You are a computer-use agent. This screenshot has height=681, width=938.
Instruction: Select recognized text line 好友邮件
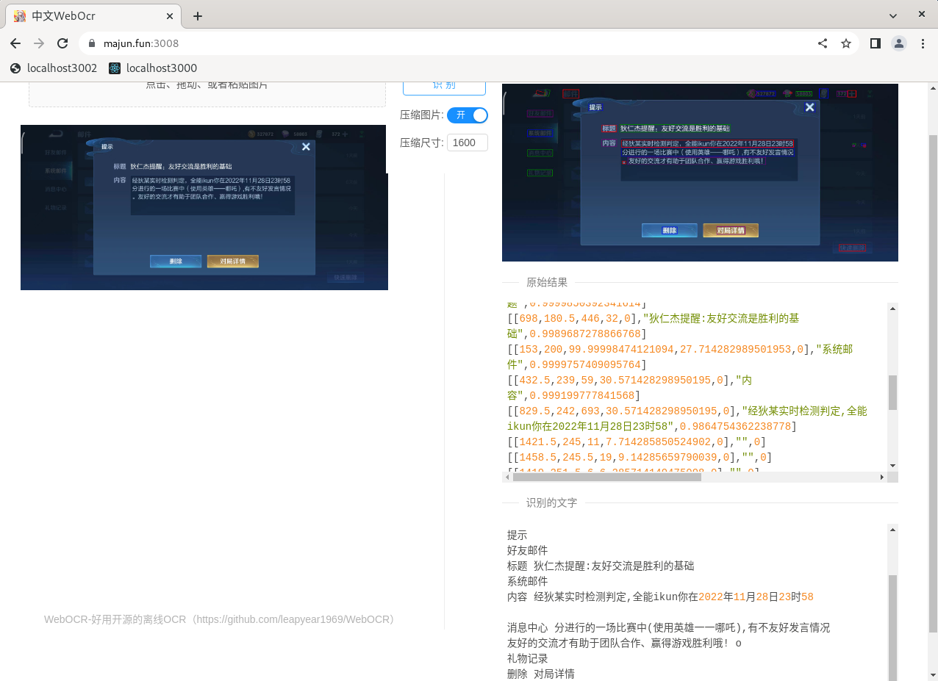[x=528, y=551]
